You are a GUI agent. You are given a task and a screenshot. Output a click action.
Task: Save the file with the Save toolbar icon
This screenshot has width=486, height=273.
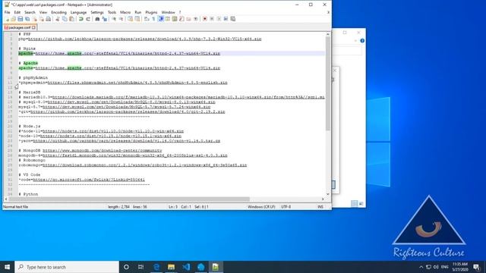(21, 19)
